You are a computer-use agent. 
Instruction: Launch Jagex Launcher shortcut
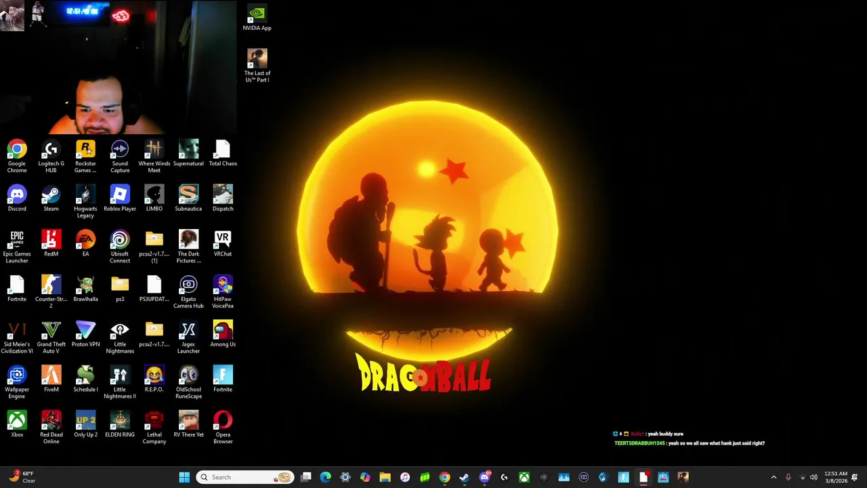(x=188, y=338)
